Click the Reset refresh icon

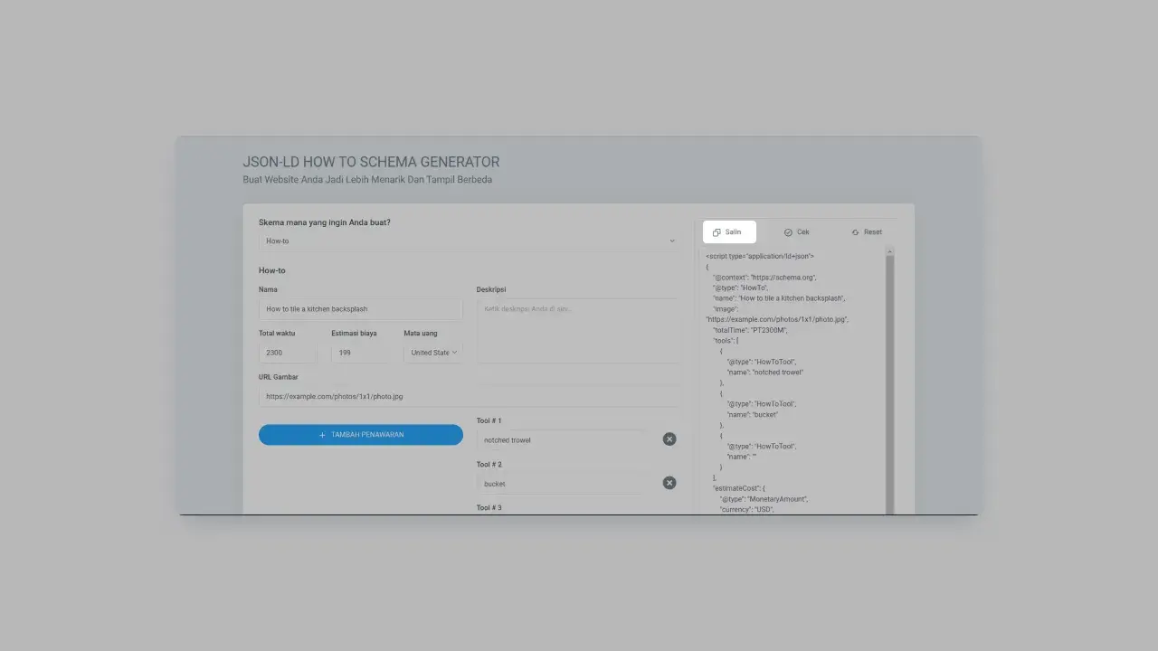click(855, 232)
